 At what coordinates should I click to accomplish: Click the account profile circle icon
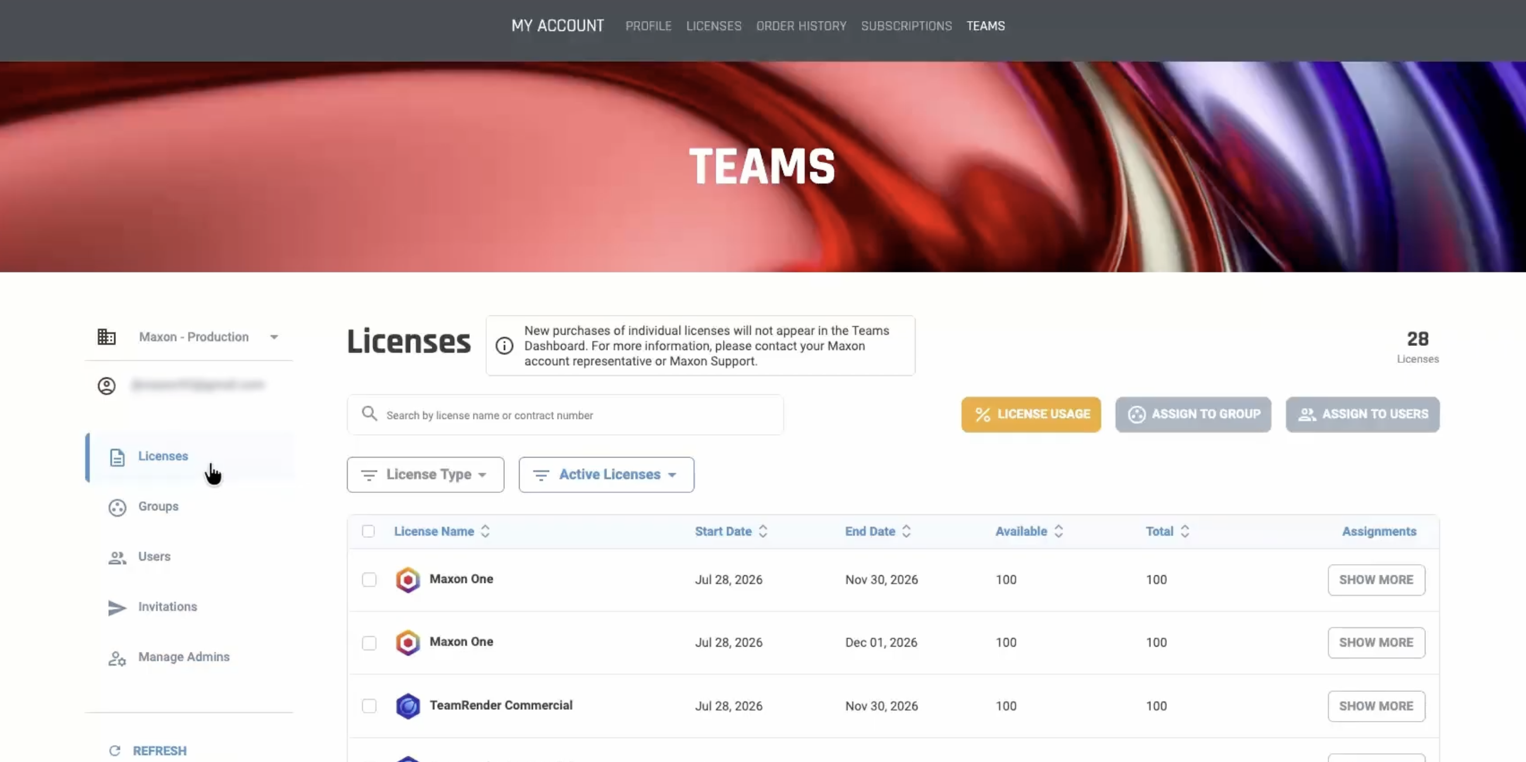[106, 386]
